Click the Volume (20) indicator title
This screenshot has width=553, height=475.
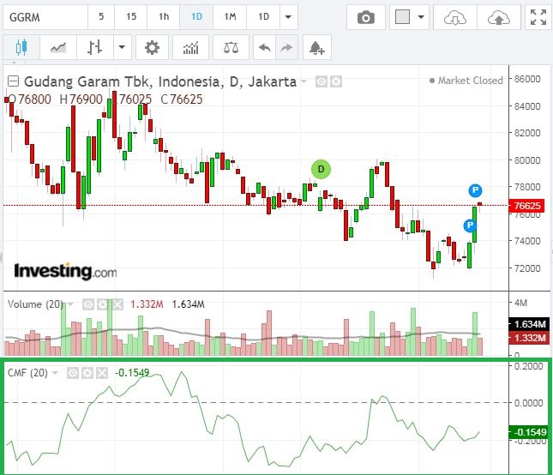point(35,304)
